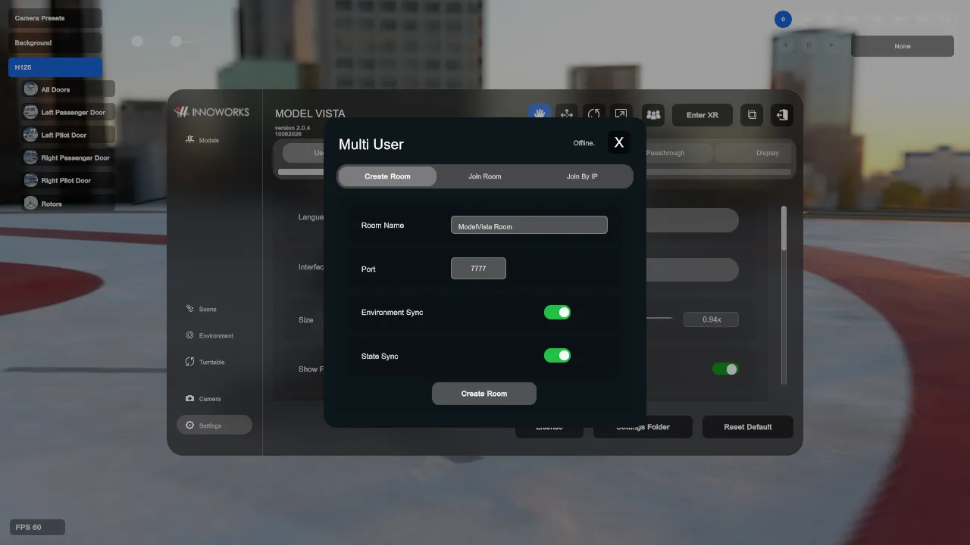Expand the Camera Presets panel

[x=55, y=18]
